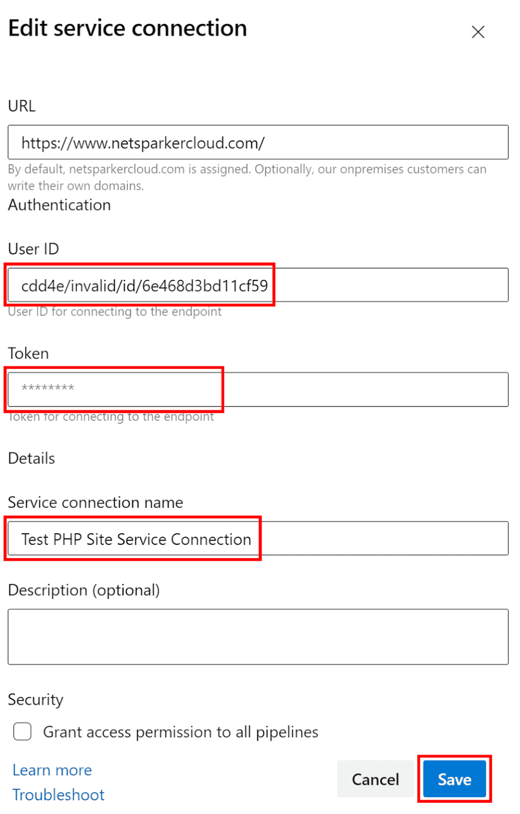Screen dimensions: 520x814
Task: Click the Grant access permission checkbox label
Action: tap(180, 731)
